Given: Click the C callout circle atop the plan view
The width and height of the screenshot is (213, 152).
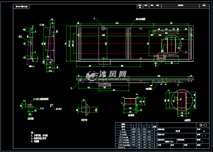Looking at the screenshot, I should tap(103, 28).
